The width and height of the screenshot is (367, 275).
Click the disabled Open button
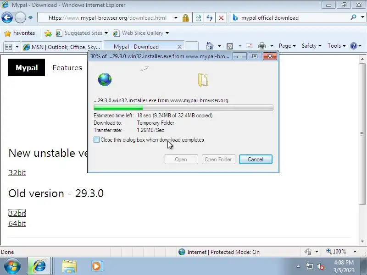[x=181, y=159]
